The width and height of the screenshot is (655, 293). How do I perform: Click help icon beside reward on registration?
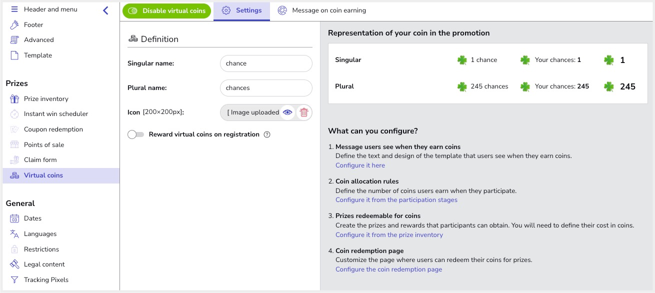pyautogui.click(x=267, y=134)
